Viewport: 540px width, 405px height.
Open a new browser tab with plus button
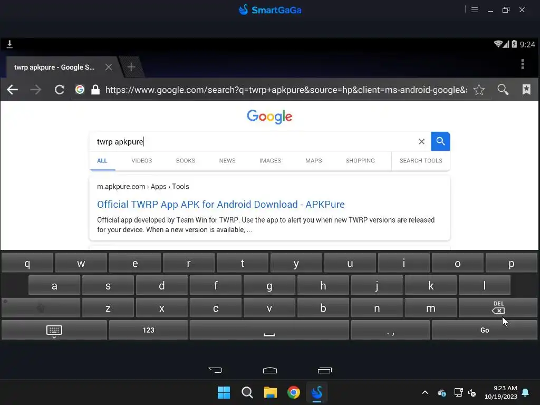pyautogui.click(x=131, y=67)
